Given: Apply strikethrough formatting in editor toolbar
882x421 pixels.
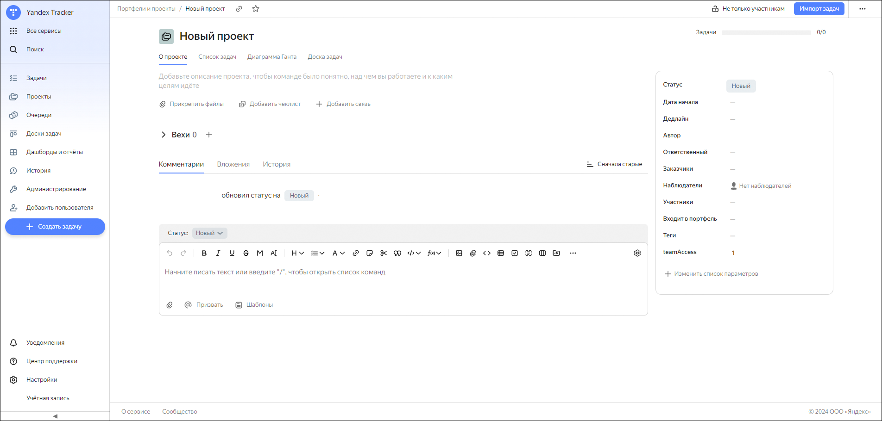Looking at the screenshot, I should (x=246, y=253).
